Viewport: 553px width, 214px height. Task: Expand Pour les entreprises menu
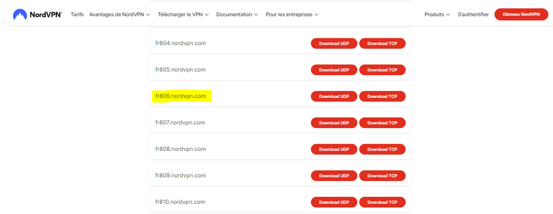tap(292, 15)
